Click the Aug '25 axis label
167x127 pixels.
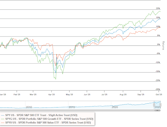(123, 94)
